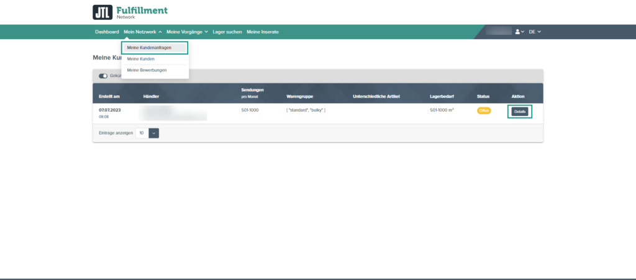Navigate to Meine Inserate
636x280 pixels.
click(263, 32)
